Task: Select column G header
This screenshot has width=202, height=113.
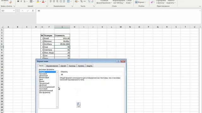Action: (62, 27)
